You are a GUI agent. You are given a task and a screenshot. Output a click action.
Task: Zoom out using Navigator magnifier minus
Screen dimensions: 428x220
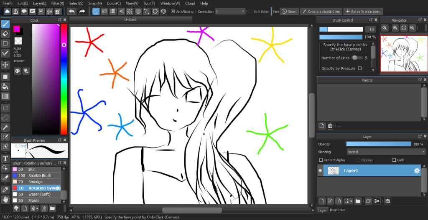coord(412,28)
